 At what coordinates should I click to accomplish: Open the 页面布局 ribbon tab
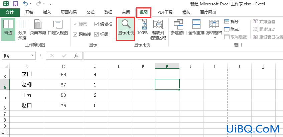coord(69,12)
